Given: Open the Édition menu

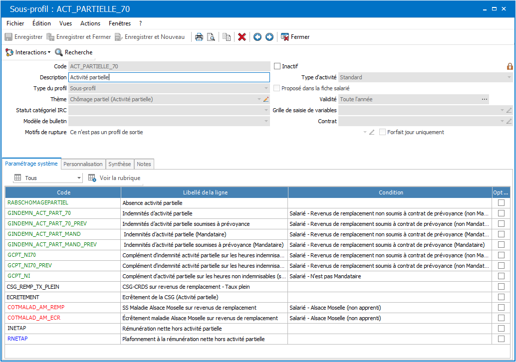Looking at the screenshot, I should 41,23.
